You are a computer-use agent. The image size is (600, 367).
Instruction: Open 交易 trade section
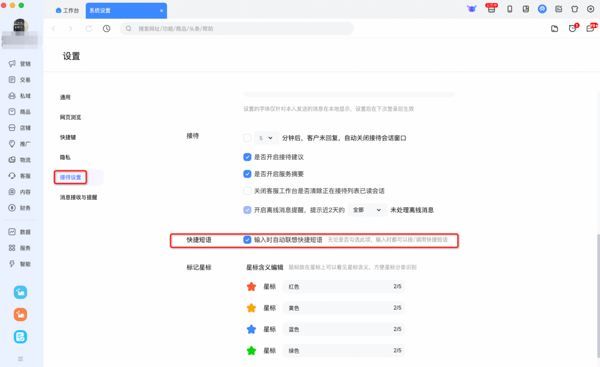click(20, 80)
